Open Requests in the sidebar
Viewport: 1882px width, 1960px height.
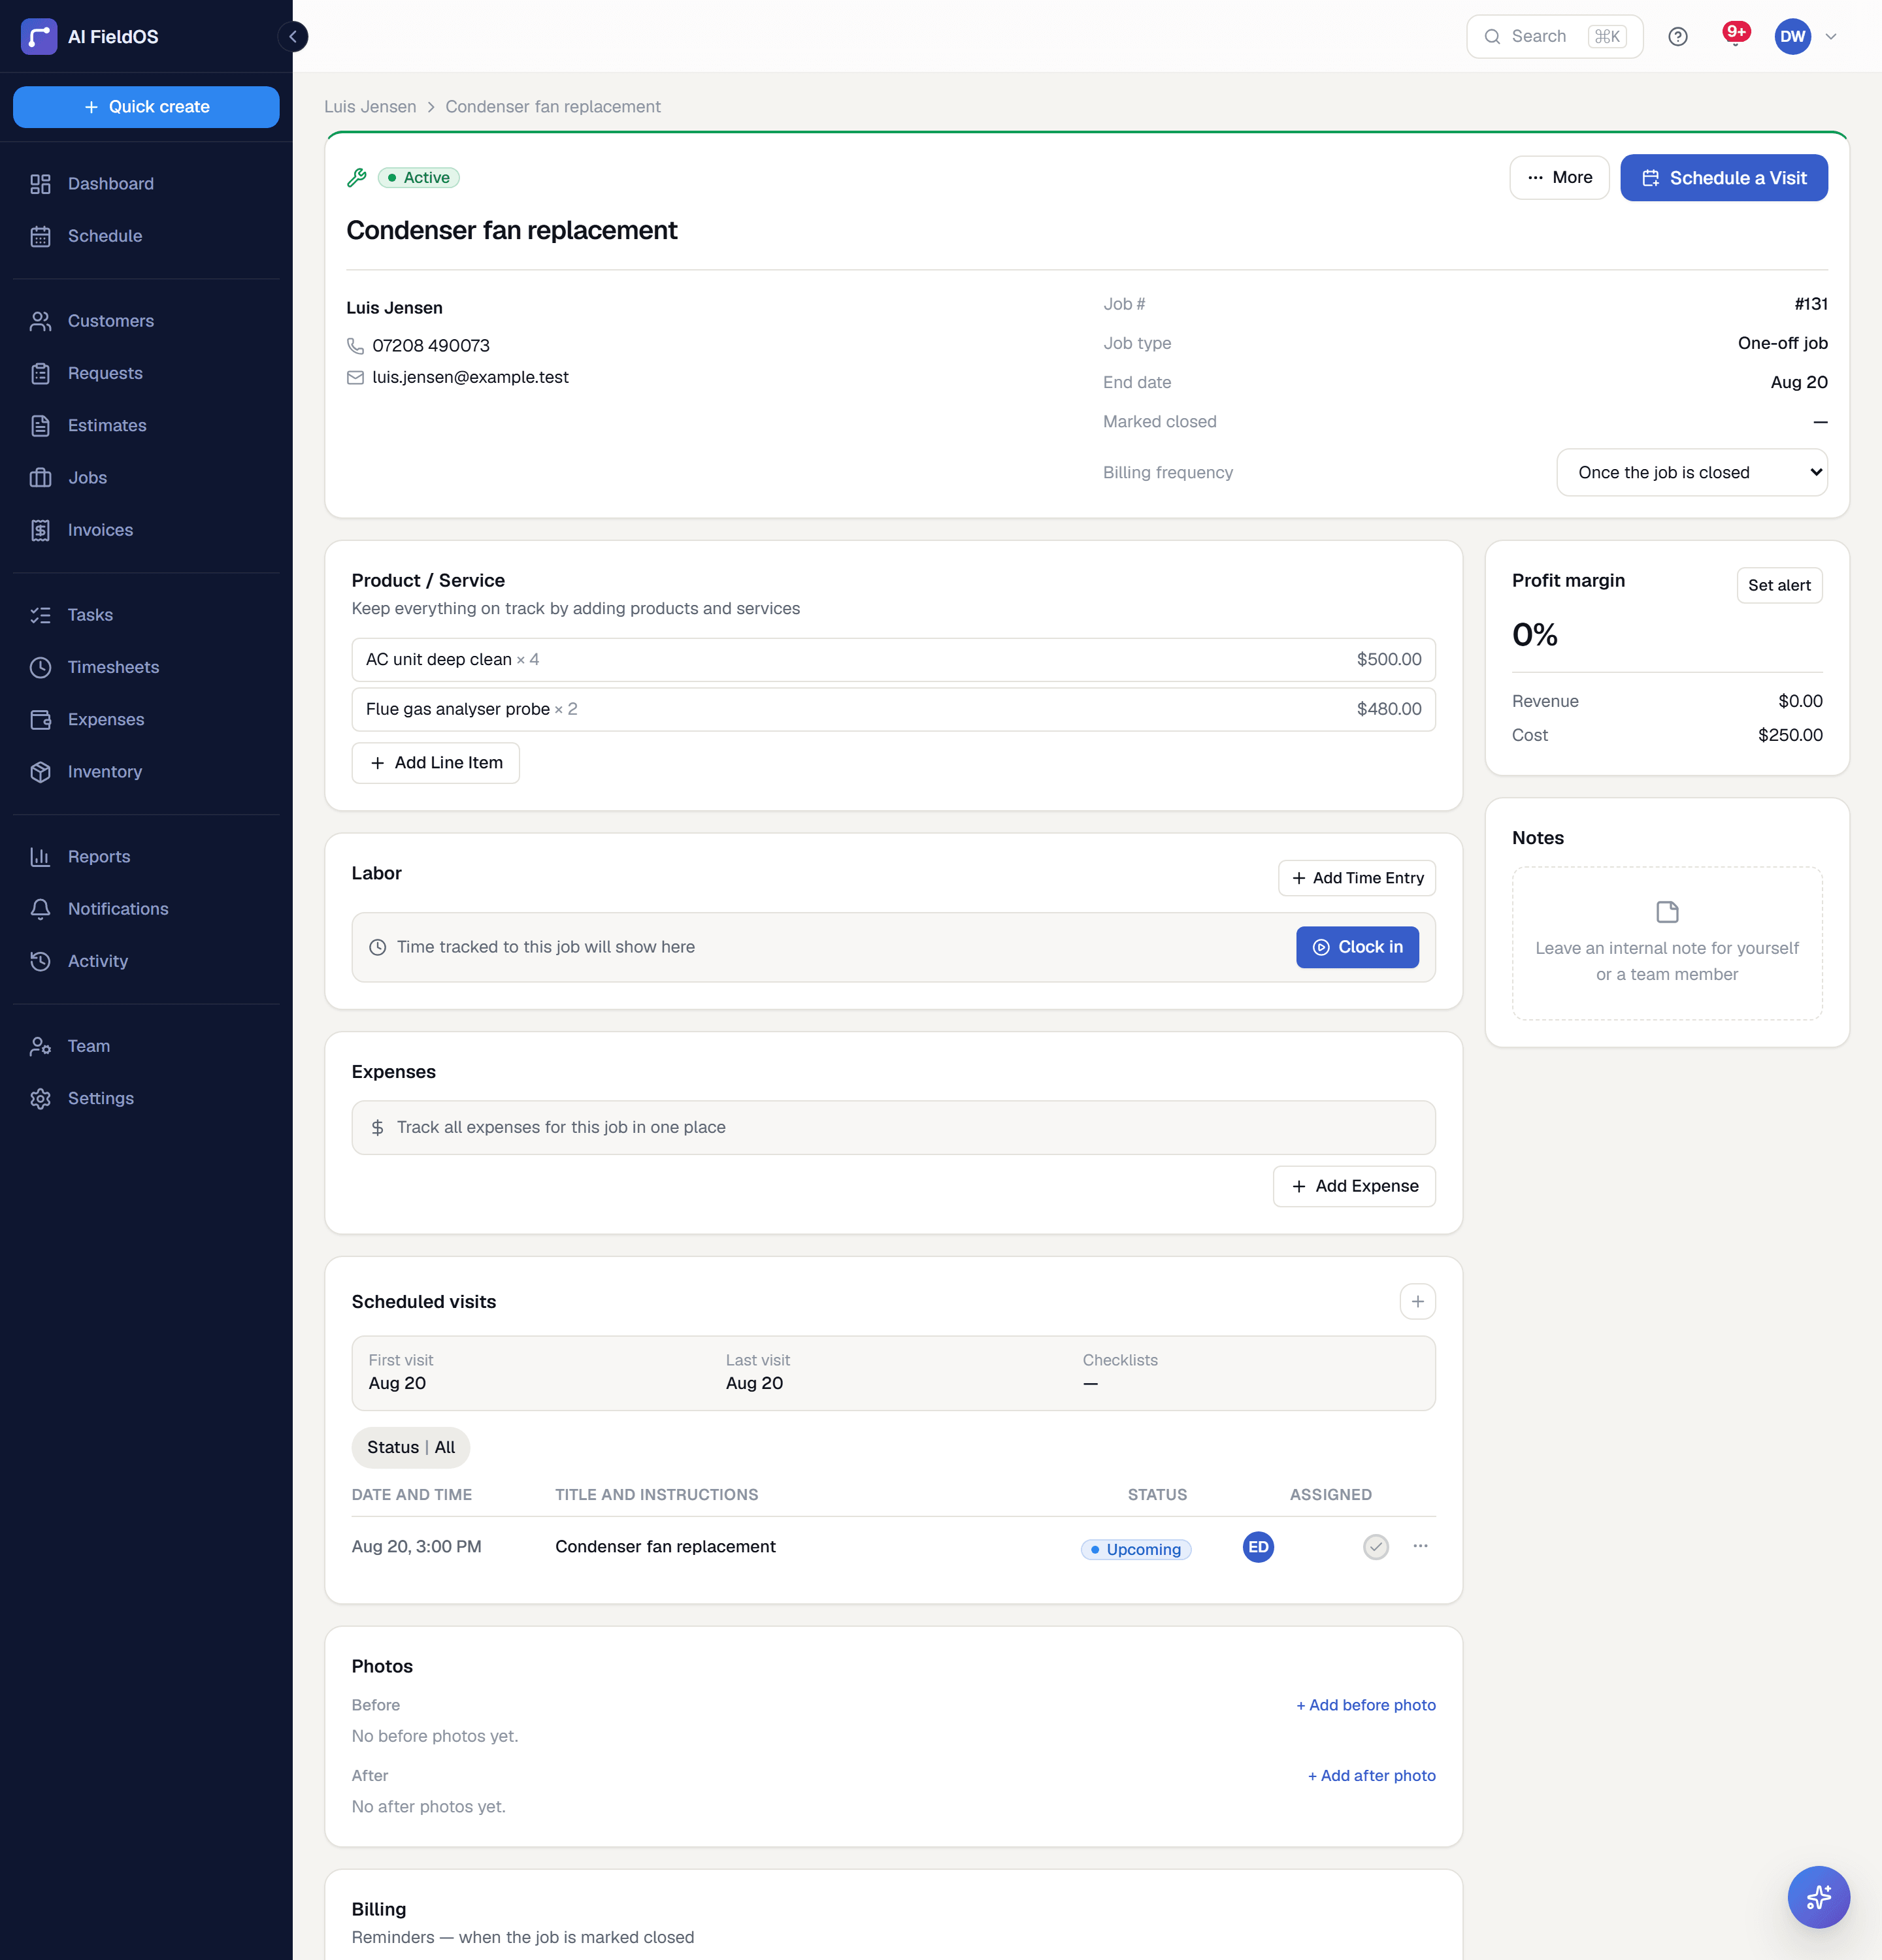pyautogui.click(x=146, y=373)
